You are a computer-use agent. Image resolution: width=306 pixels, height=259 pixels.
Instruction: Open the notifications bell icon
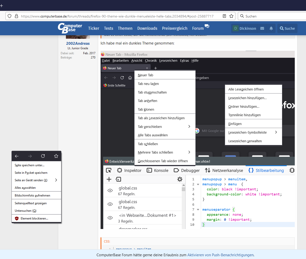(x=271, y=28)
